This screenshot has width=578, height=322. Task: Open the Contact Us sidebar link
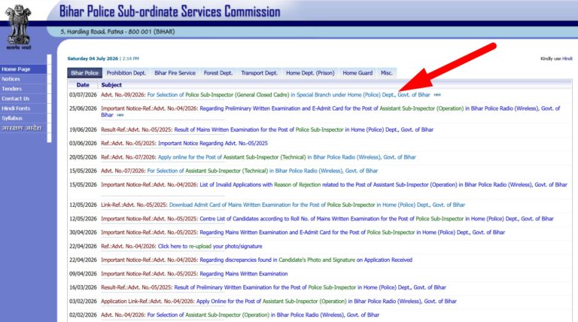click(x=23, y=99)
